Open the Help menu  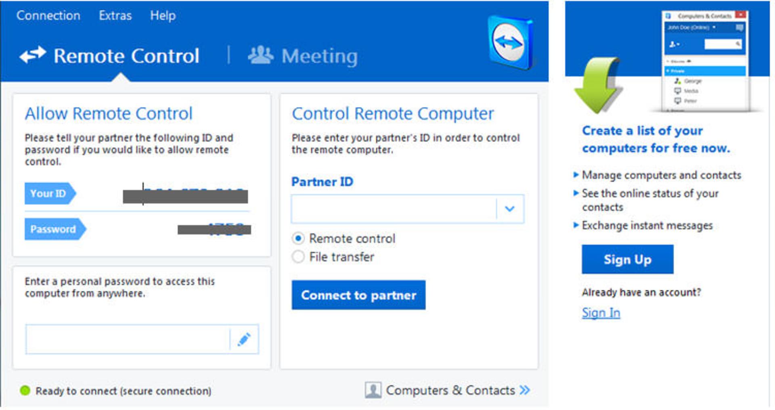163,15
